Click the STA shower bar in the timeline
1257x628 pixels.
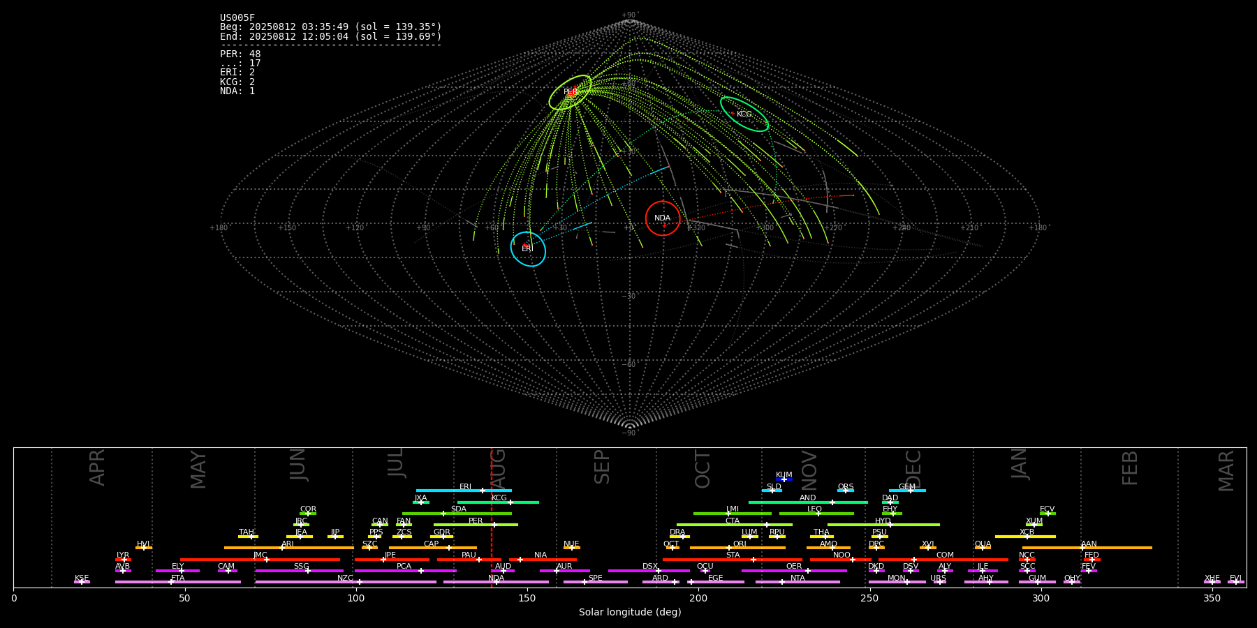tap(733, 560)
